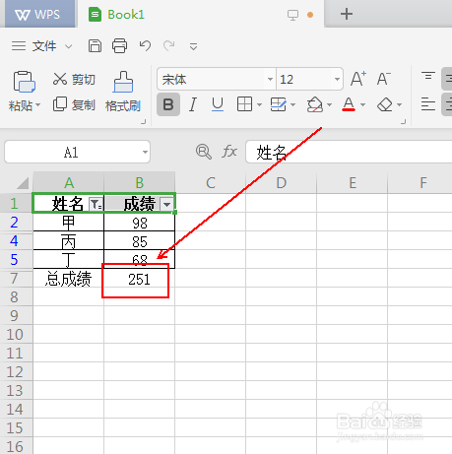Expand the clear eraser dropdown arrow
The image size is (452, 454).
pyautogui.click(x=399, y=105)
